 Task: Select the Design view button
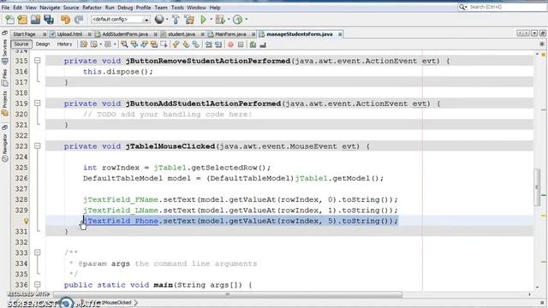pos(43,44)
